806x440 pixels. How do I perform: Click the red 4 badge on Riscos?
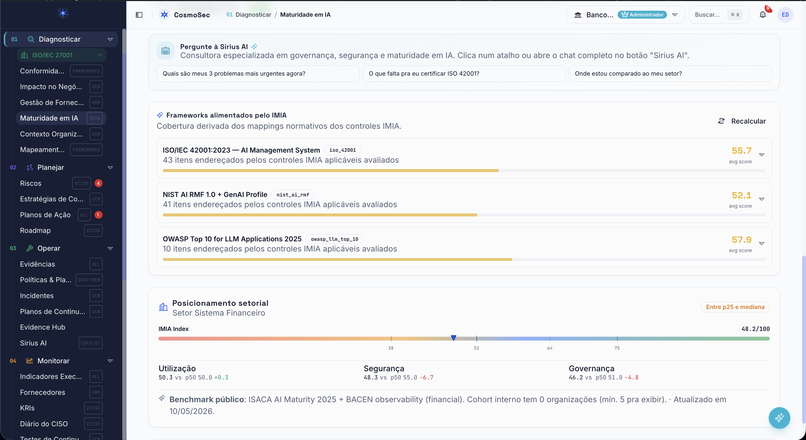pyautogui.click(x=98, y=183)
